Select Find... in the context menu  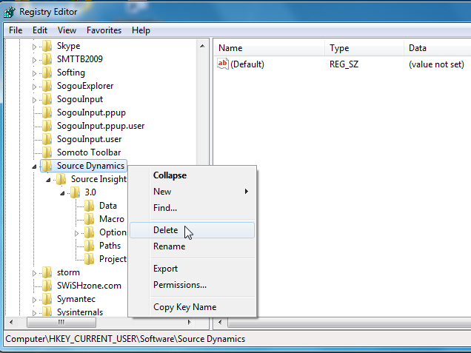click(x=192, y=208)
